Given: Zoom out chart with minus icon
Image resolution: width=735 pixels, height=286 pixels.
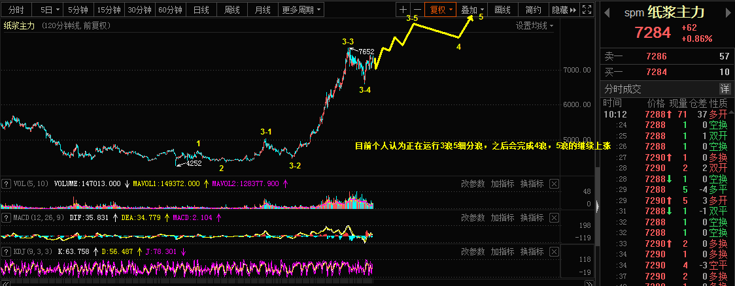Looking at the screenshot, I should tap(417, 9).
